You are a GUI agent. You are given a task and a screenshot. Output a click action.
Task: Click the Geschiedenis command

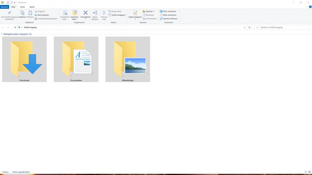(150, 18)
